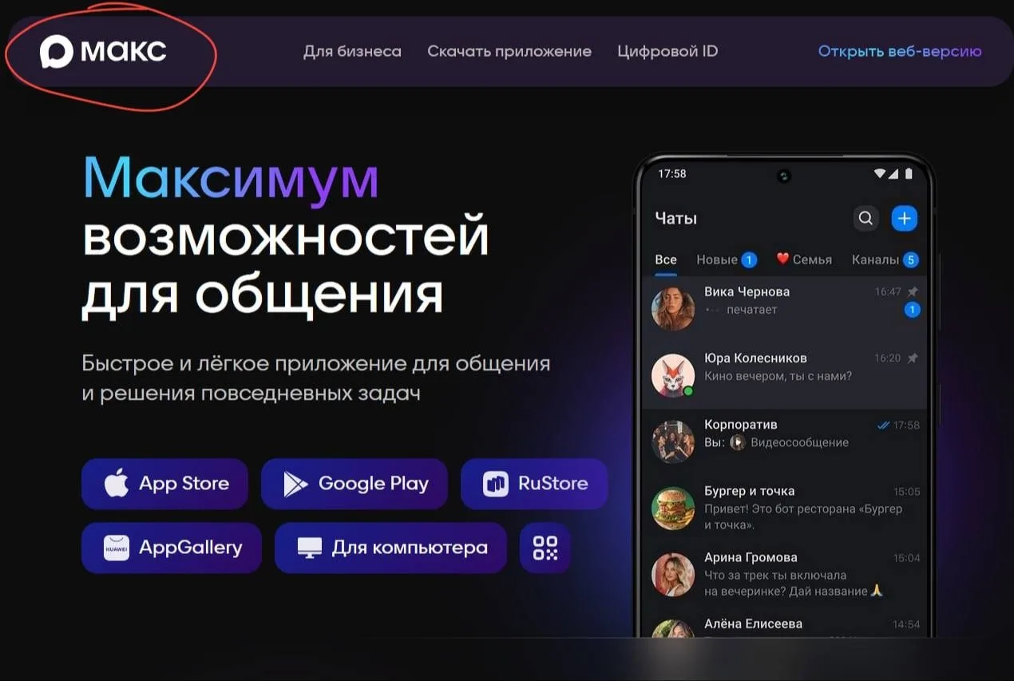Click the play triangle icon on Google Play

point(295,484)
